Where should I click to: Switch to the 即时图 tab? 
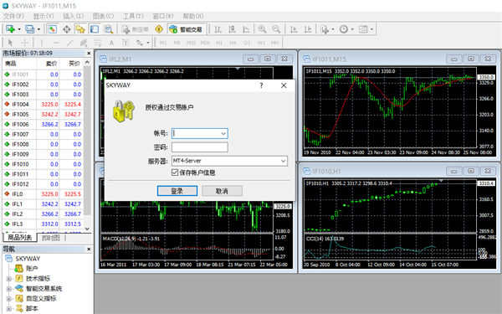(51, 238)
